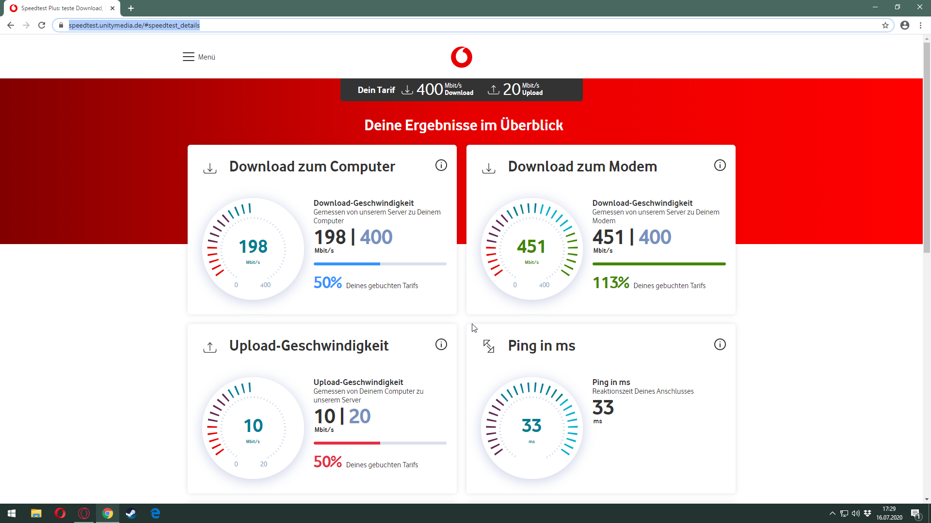The image size is (931, 523).
Task: Bookmark this page with star icon
Action: click(885, 25)
